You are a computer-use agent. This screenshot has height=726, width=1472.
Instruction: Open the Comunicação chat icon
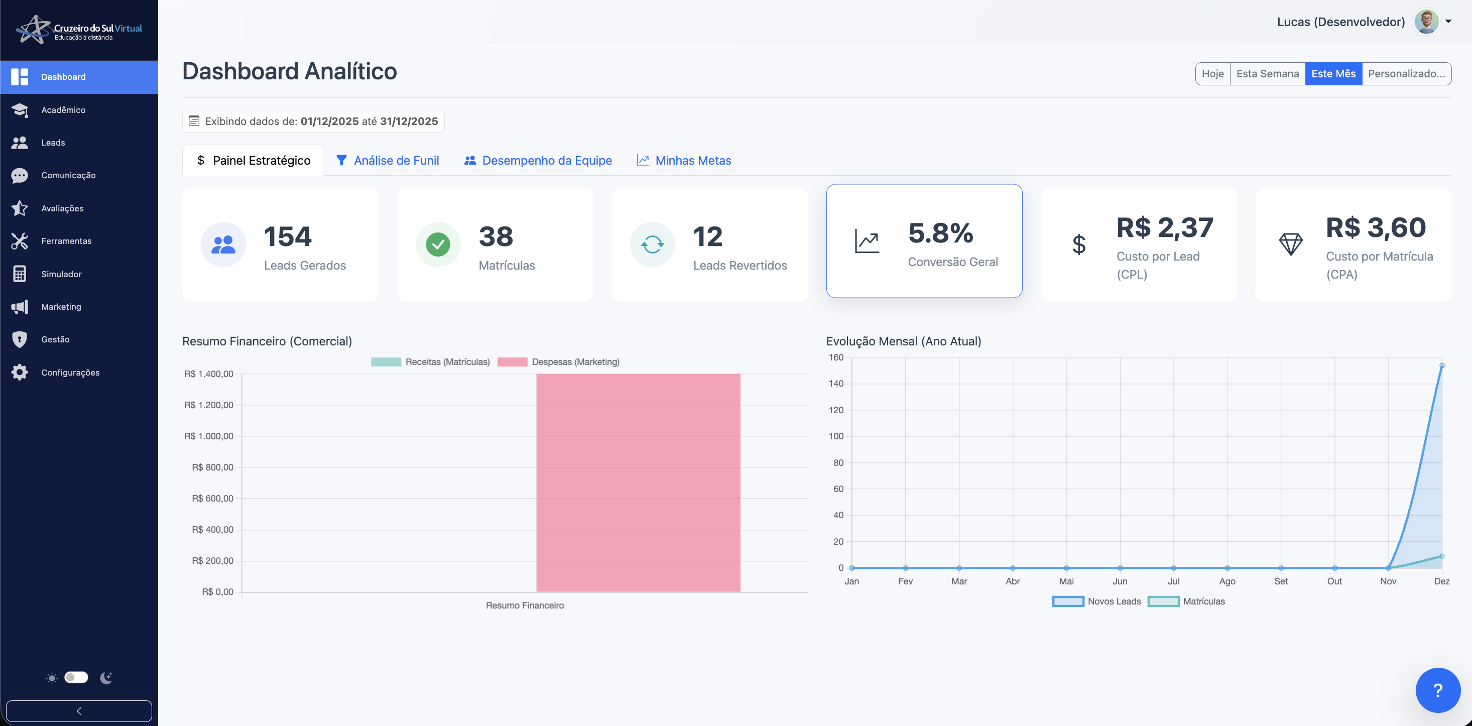pos(20,176)
